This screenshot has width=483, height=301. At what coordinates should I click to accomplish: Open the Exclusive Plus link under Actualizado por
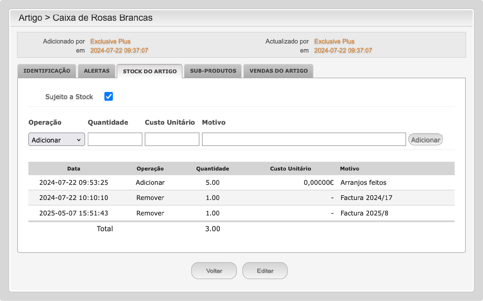point(334,41)
